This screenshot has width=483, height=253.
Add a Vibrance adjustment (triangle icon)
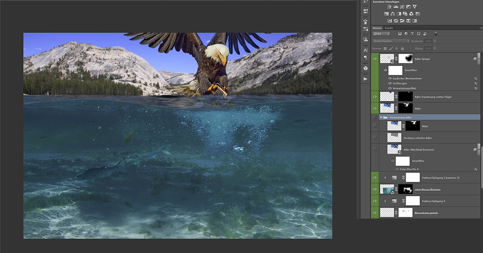[414, 7]
